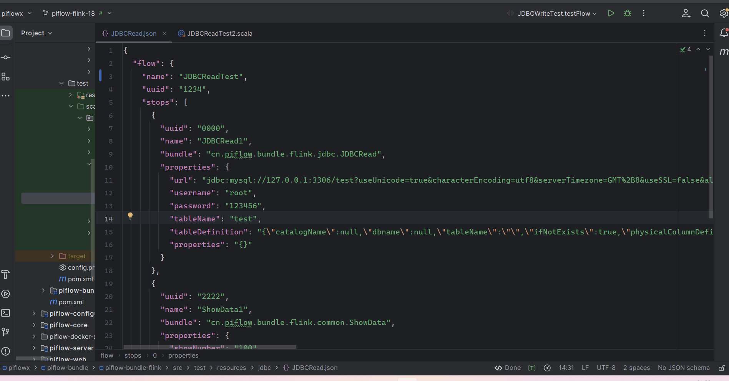This screenshot has height=381, width=729.
Task: Click the 14:31 line:column indicator
Action: [x=566, y=368]
